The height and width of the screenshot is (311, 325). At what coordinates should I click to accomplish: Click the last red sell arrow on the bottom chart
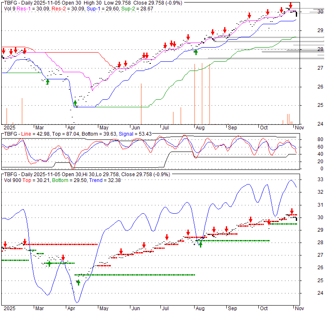292,212
